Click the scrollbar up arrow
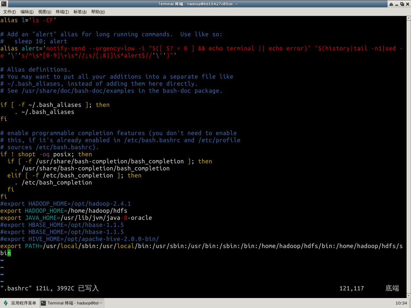The image size is (411, 308). [408, 18]
